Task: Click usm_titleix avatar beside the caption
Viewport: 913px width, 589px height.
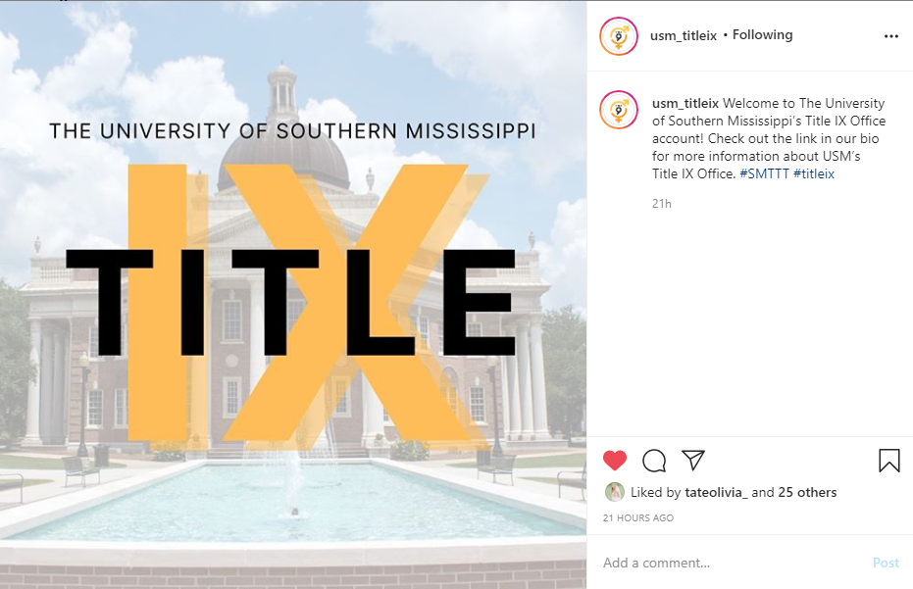Action: click(619, 110)
